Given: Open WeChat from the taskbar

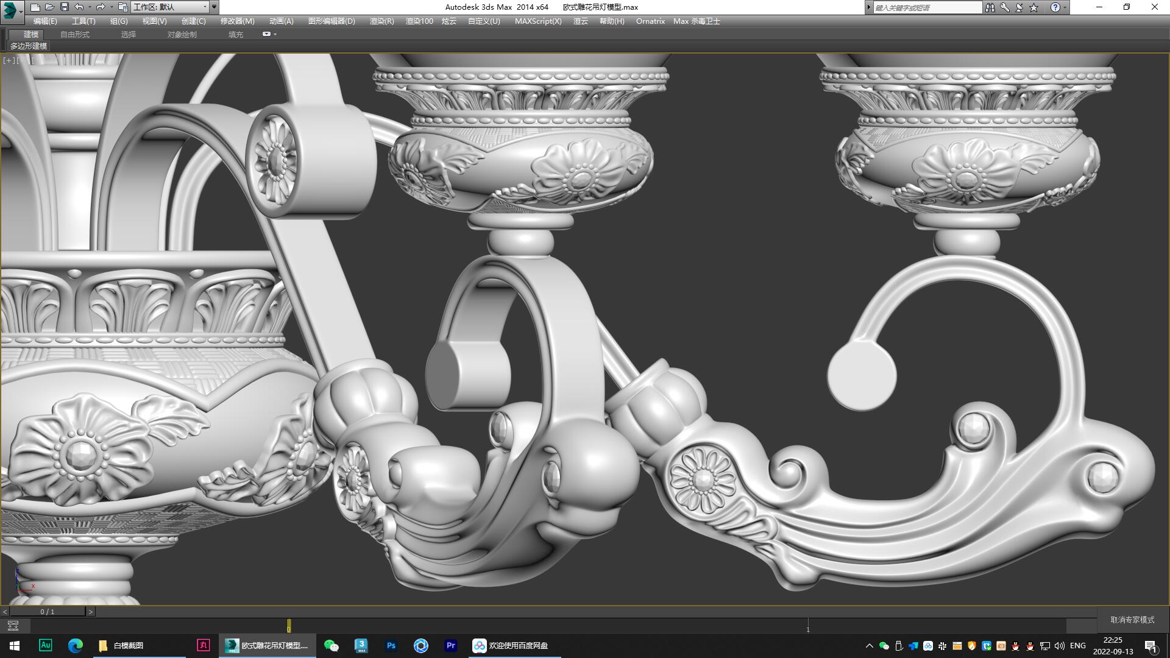Looking at the screenshot, I should click(331, 645).
